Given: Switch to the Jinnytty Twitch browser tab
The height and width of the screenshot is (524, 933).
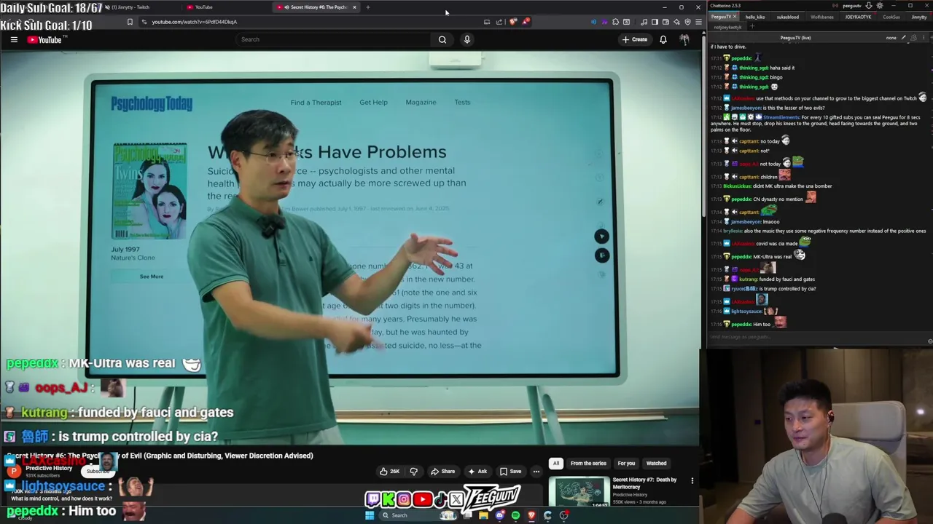Looking at the screenshot, I should [x=131, y=7].
